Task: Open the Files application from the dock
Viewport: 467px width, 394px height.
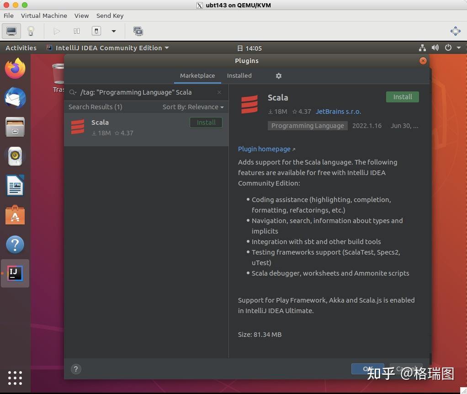Action: [x=15, y=127]
